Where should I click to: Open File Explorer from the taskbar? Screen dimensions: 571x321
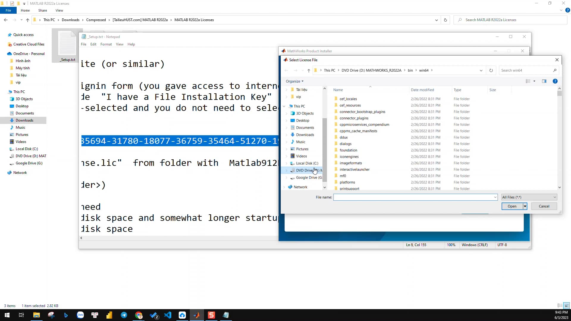click(37, 315)
